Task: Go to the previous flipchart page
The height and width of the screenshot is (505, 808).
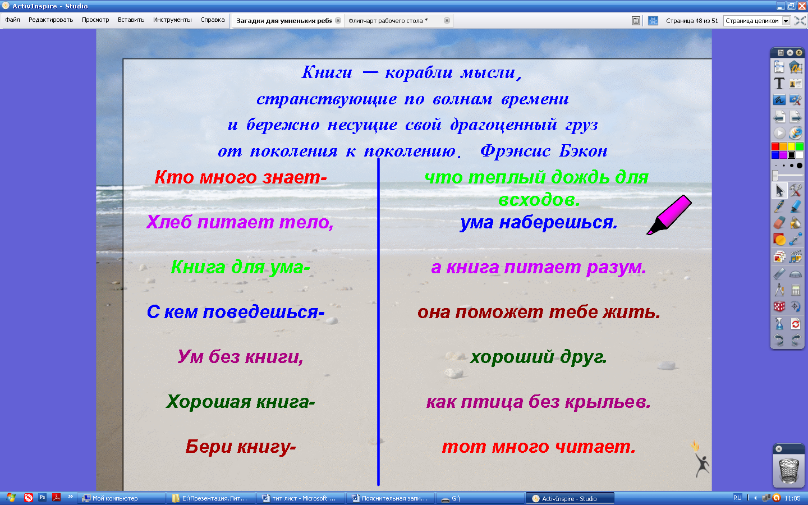Action: pos(779,117)
